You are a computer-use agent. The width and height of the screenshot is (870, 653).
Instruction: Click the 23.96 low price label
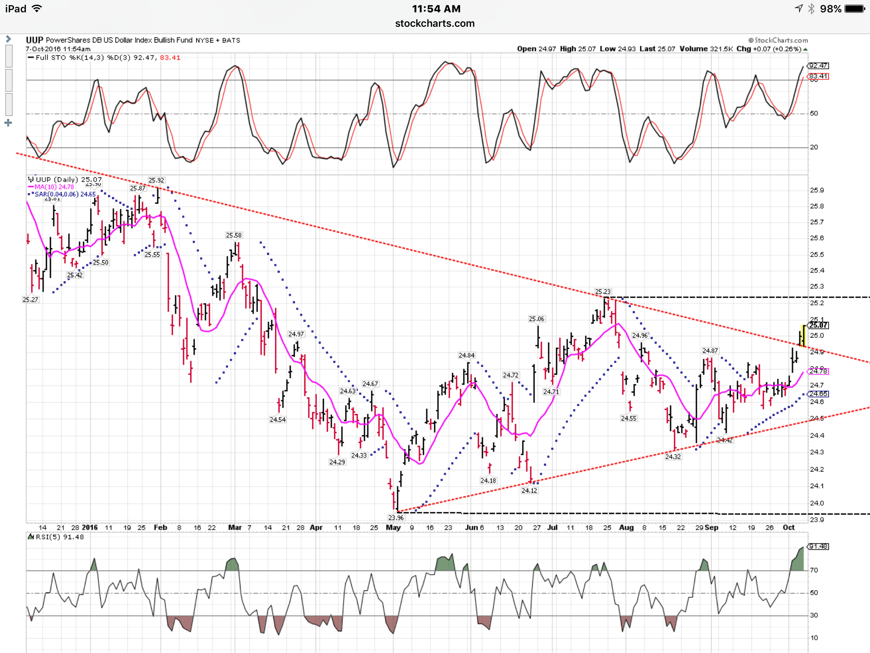click(396, 517)
